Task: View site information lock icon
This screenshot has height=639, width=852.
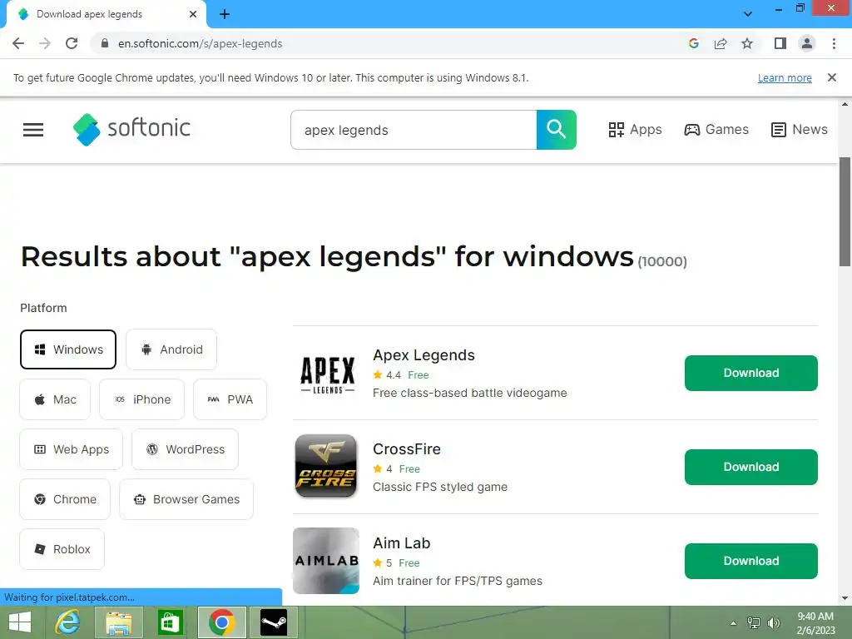Action: 105,43
